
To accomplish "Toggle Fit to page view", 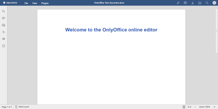I will (x=184, y=107).
